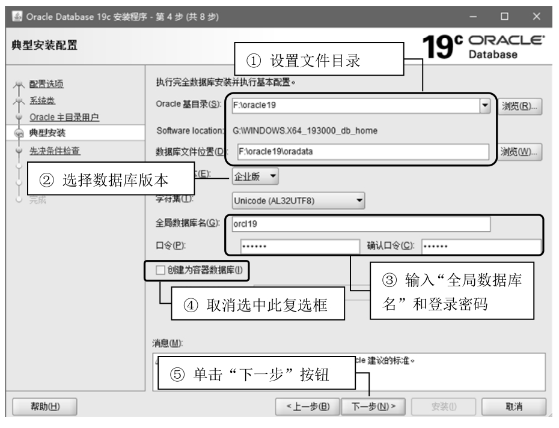
Task: Select the 典型安装 step in sidebar
Action: tap(47, 133)
